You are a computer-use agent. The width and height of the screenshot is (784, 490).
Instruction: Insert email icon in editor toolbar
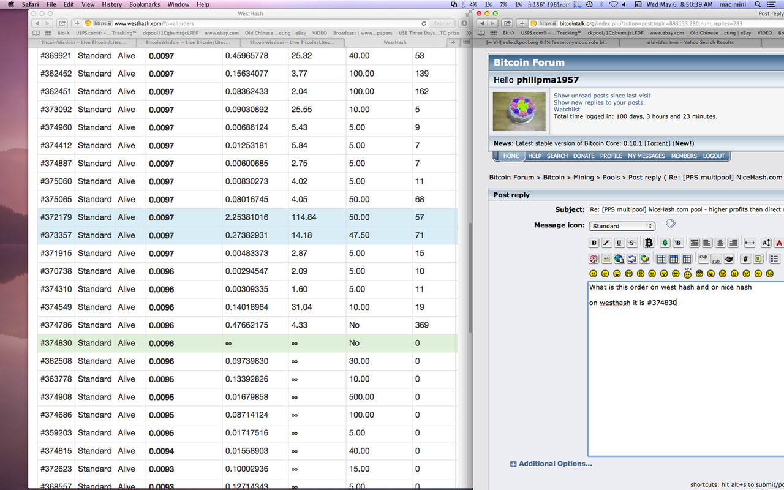(632, 258)
